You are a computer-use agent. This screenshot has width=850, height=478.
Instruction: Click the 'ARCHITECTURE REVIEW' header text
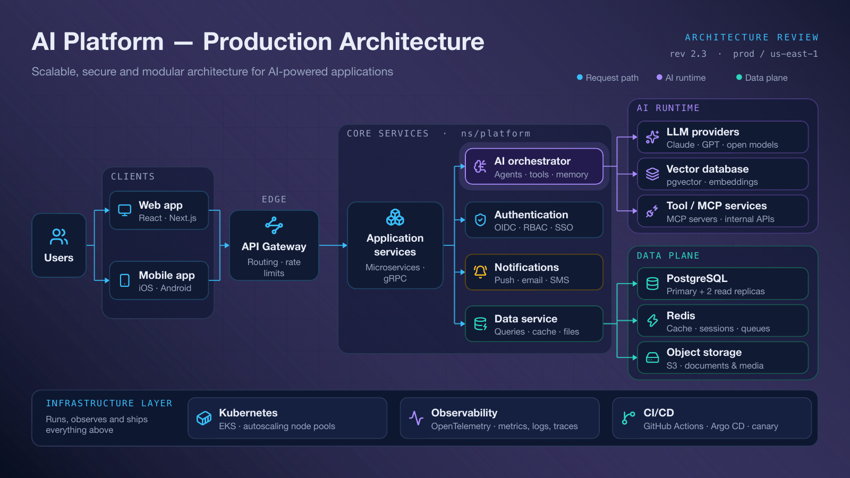point(752,37)
